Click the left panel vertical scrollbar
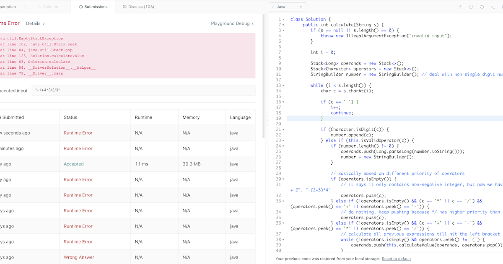Image resolution: width=503 pixels, height=264 pixels. pyautogui.click(x=263, y=76)
